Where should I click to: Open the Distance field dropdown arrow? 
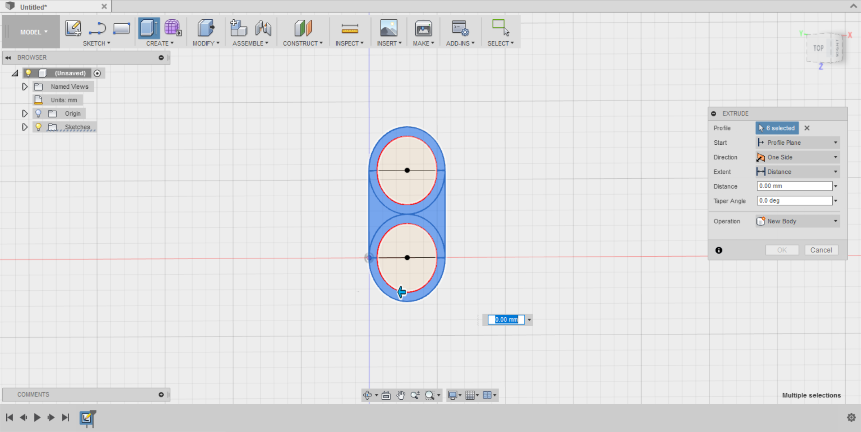pyautogui.click(x=836, y=186)
